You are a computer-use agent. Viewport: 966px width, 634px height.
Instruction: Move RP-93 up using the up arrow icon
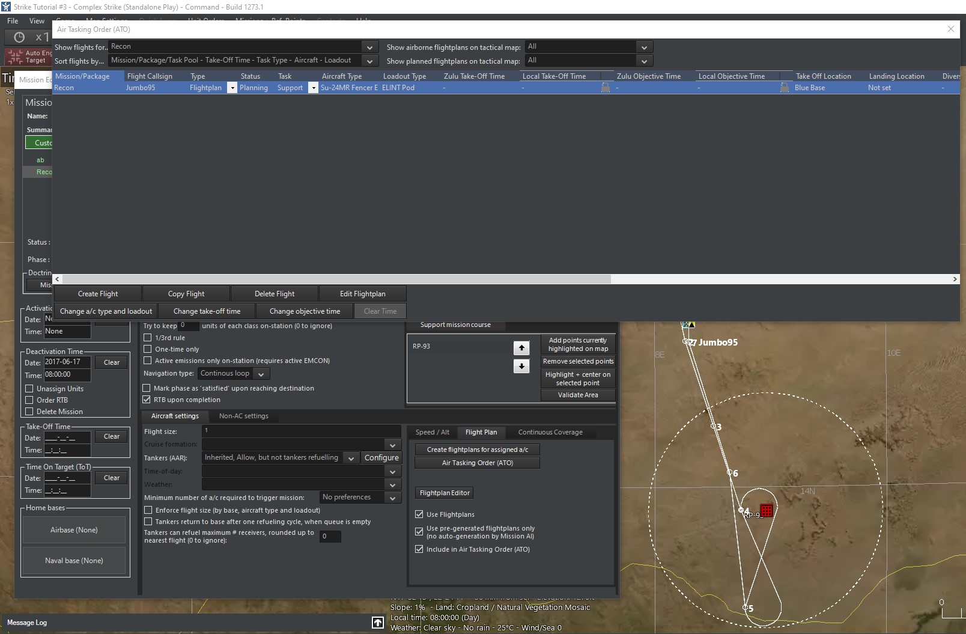(x=521, y=347)
